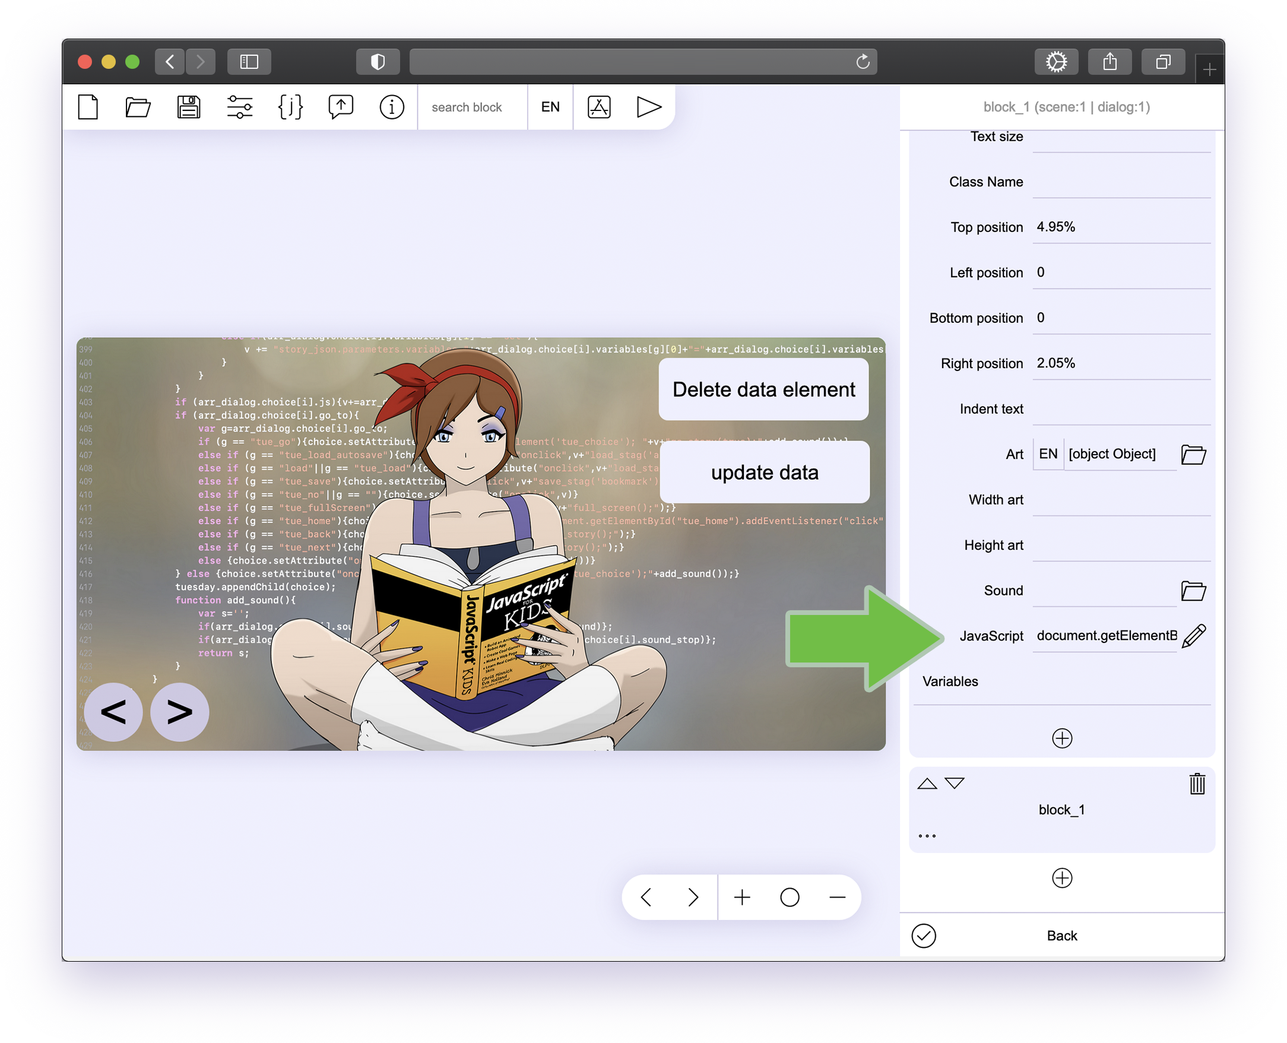Edit the Left position value
This screenshot has width=1287, height=1043.
(1121, 272)
